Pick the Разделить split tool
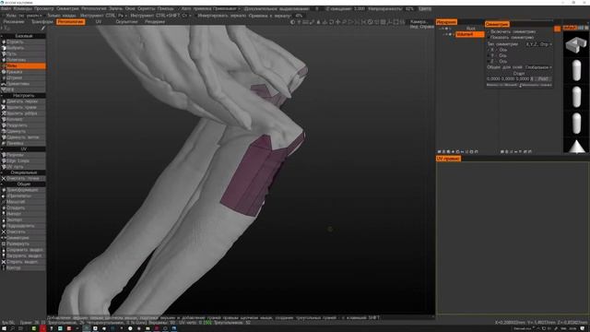 23,125
